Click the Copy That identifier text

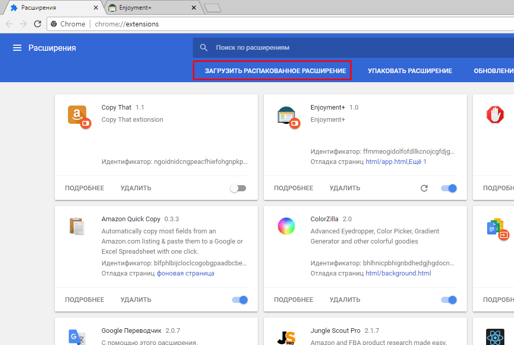pos(175,161)
